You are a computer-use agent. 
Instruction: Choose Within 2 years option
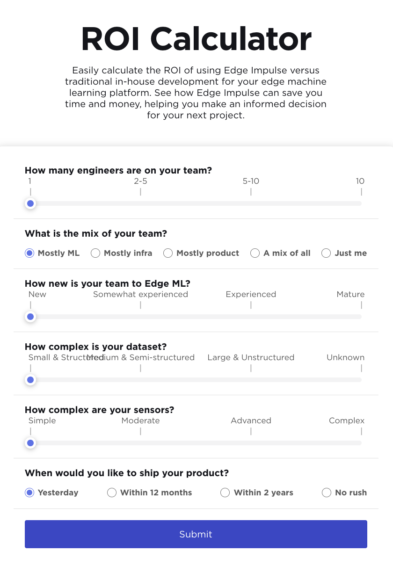click(x=225, y=493)
